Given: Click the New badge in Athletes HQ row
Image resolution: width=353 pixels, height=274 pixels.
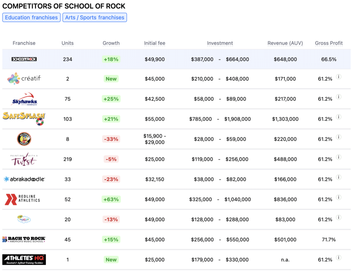Looking at the screenshot, I should [x=111, y=260].
